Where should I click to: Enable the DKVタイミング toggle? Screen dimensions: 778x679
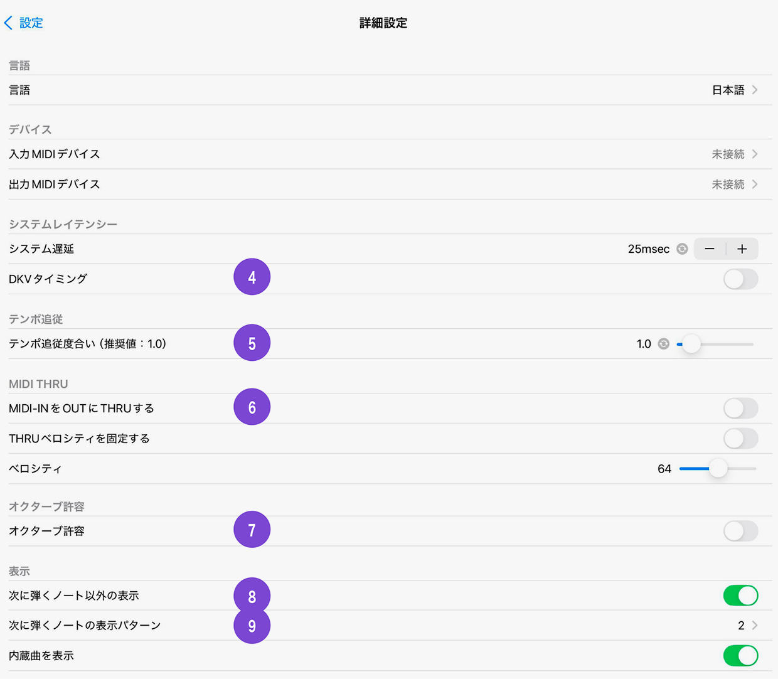(x=740, y=279)
